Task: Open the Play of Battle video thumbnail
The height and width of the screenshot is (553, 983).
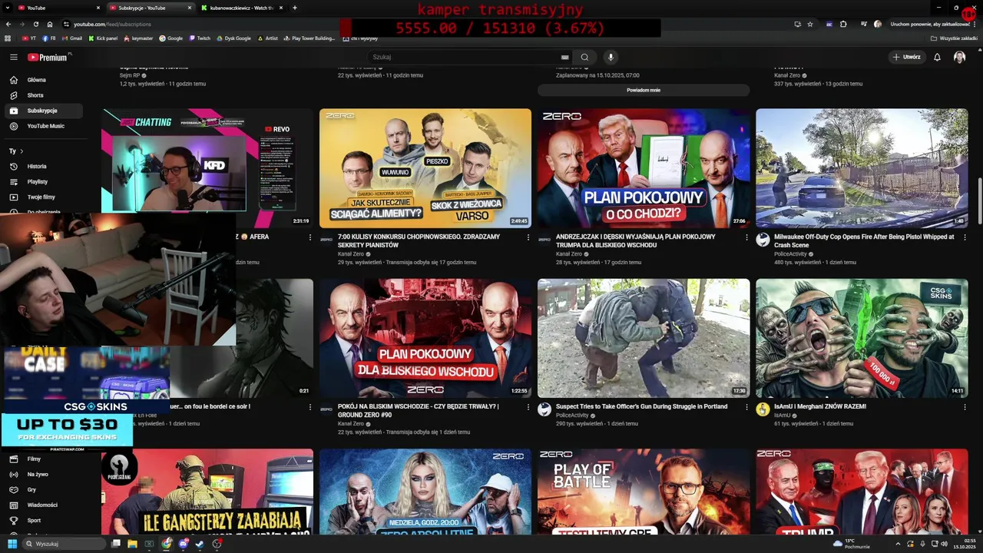Action: [x=644, y=492]
